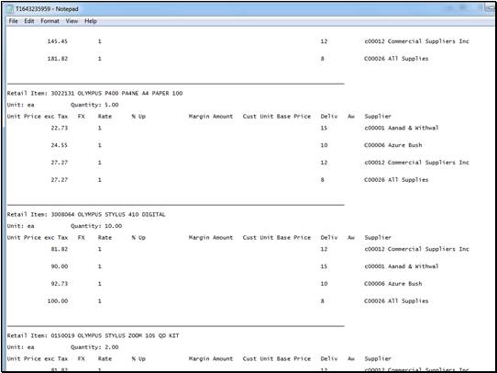Screen dimensions: 497x373
Task: Click 'Supplier' header under STYLUS 410 DIGITAL item
Action: tap(378, 238)
